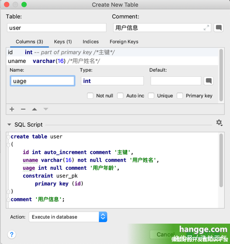Add a new column with plus icon
230x244 pixels.
tap(12, 109)
